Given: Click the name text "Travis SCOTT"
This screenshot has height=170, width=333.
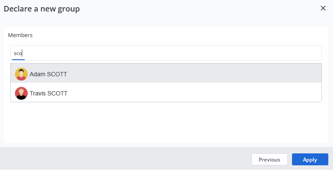Looking at the screenshot, I should point(48,93).
